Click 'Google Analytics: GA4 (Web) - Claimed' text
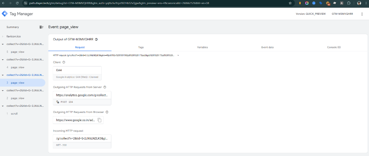The height and width of the screenshot is (156, 369). (77, 77)
